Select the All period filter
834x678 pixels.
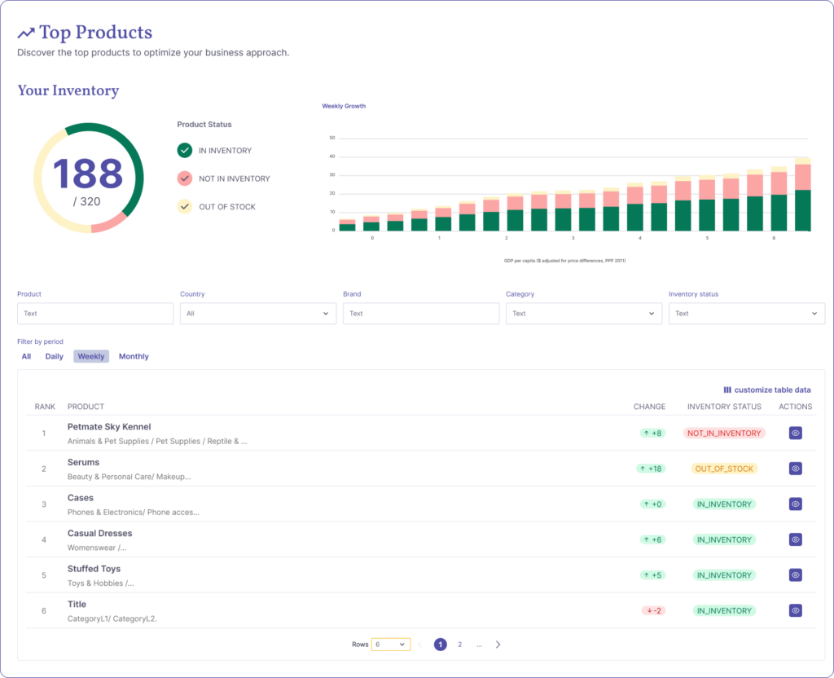26,357
